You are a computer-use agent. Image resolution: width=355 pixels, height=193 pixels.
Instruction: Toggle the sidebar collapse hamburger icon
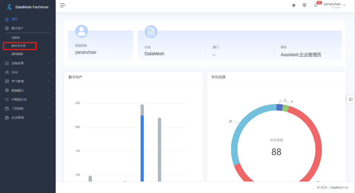click(x=63, y=5)
